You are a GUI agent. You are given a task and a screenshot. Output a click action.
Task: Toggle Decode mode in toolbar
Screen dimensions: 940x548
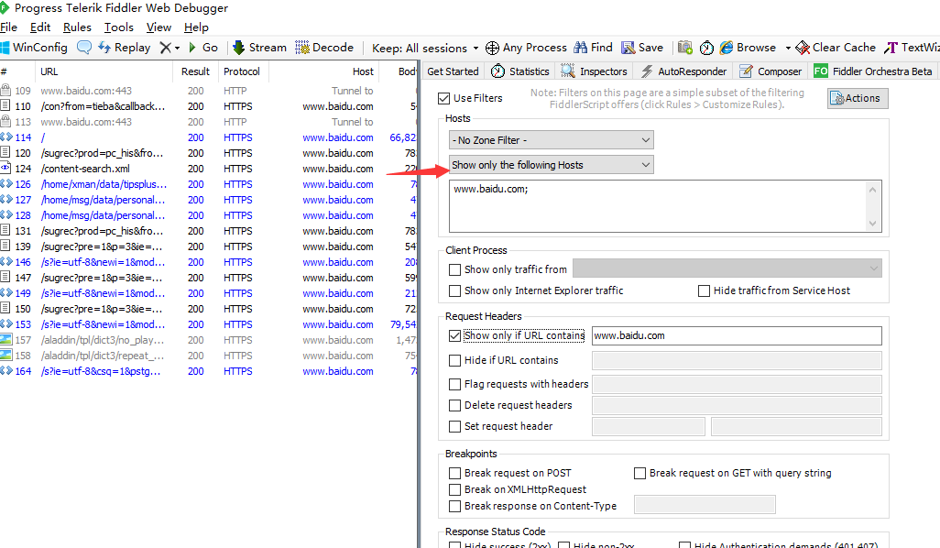coord(324,48)
